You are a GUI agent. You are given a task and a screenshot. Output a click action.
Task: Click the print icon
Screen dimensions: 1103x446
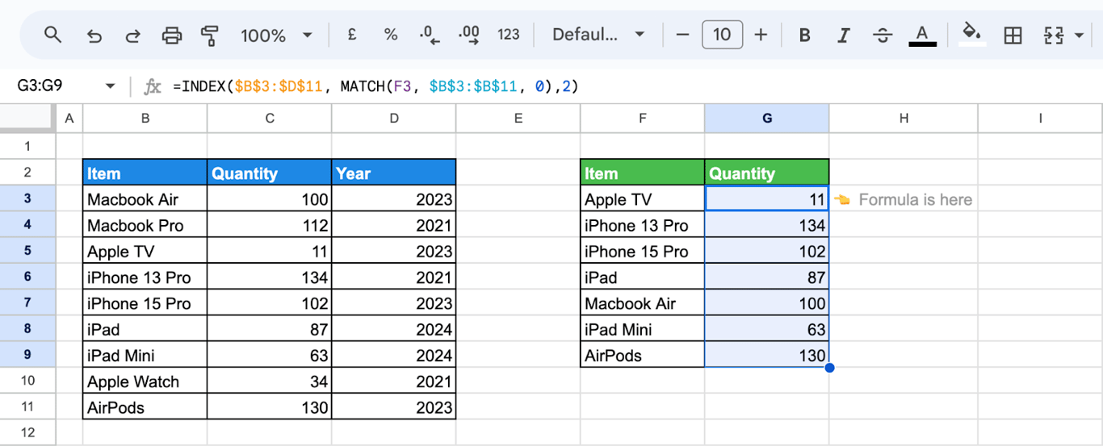172,35
